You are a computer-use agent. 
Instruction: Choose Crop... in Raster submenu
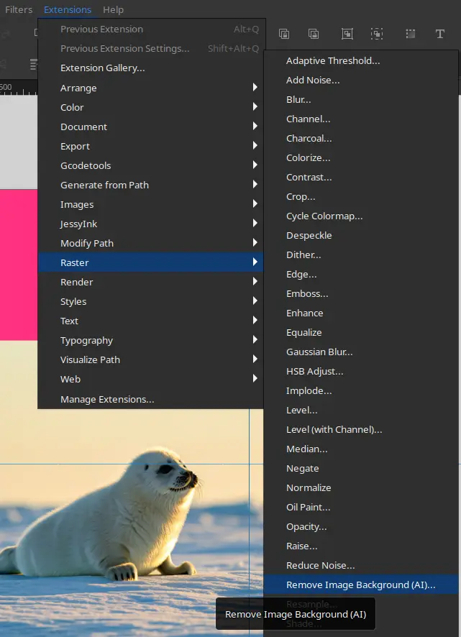pos(361,196)
